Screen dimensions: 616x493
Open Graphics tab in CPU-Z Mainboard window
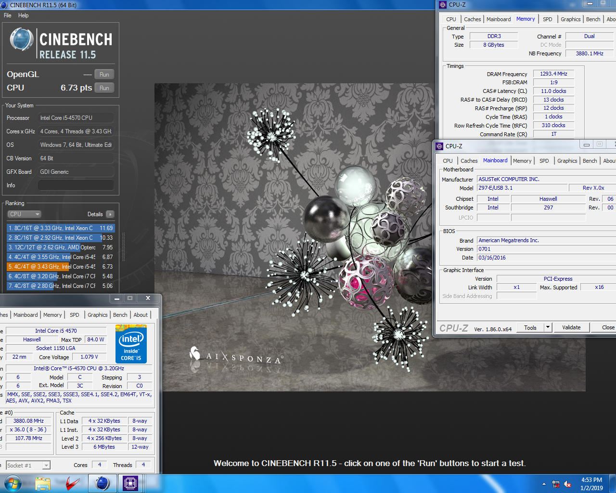(567, 161)
